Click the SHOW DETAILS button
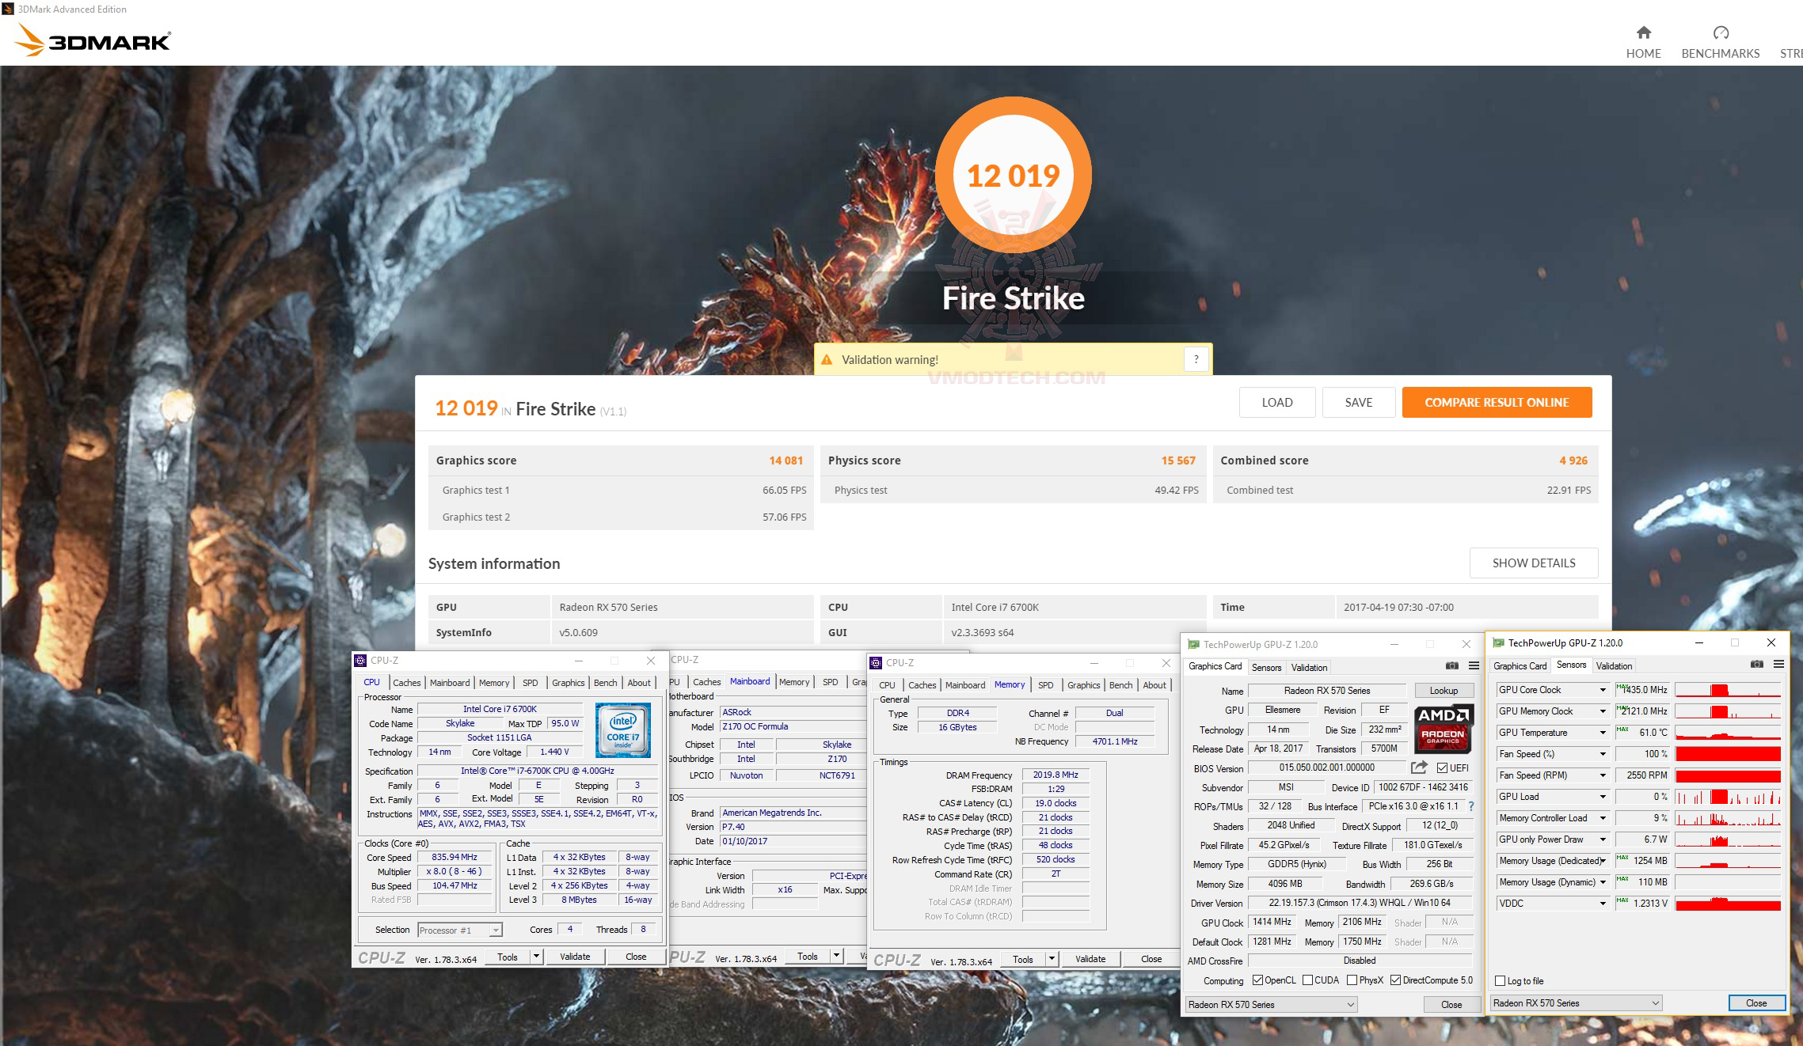The width and height of the screenshot is (1803, 1046). [x=1533, y=563]
